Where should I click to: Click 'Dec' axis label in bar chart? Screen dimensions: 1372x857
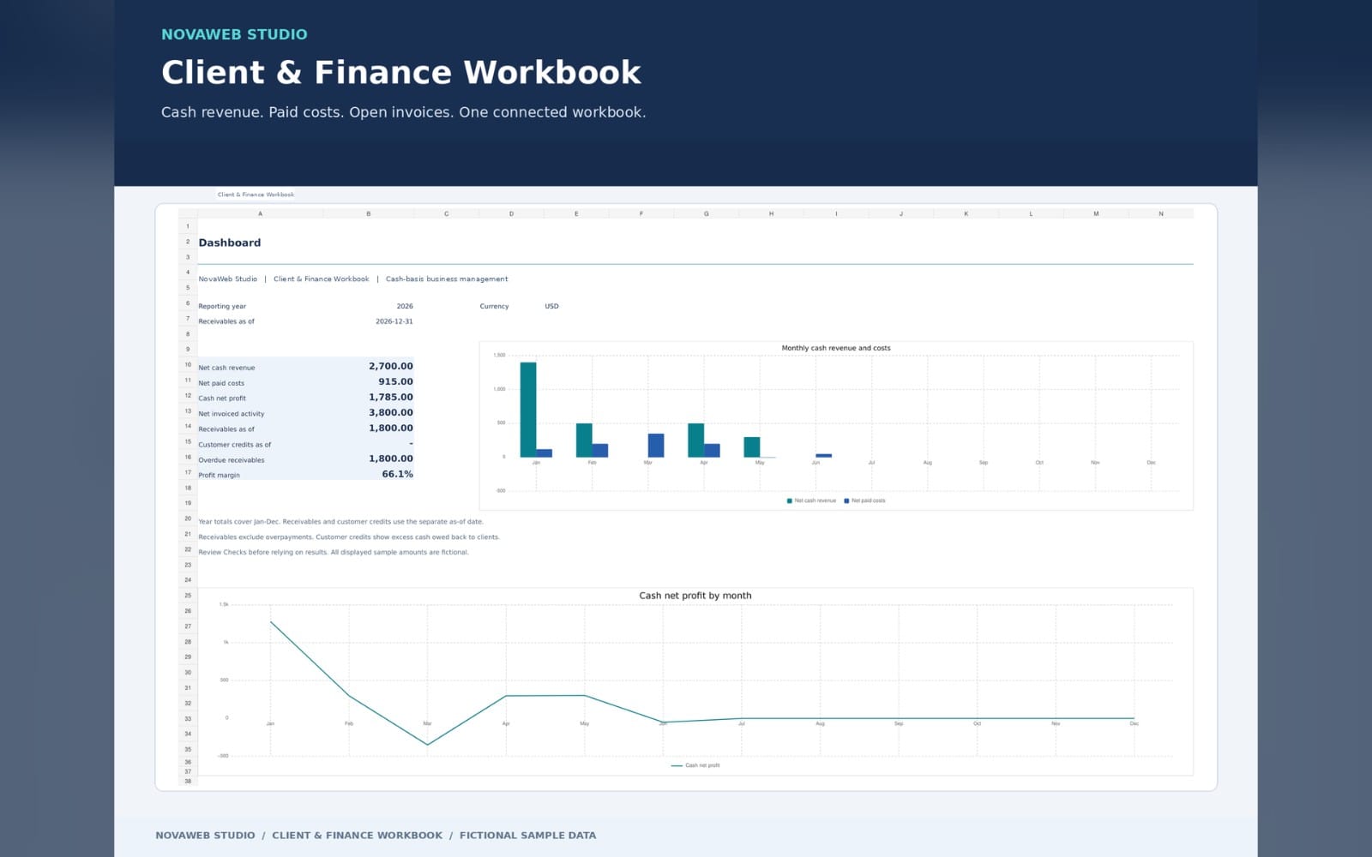(1151, 463)
